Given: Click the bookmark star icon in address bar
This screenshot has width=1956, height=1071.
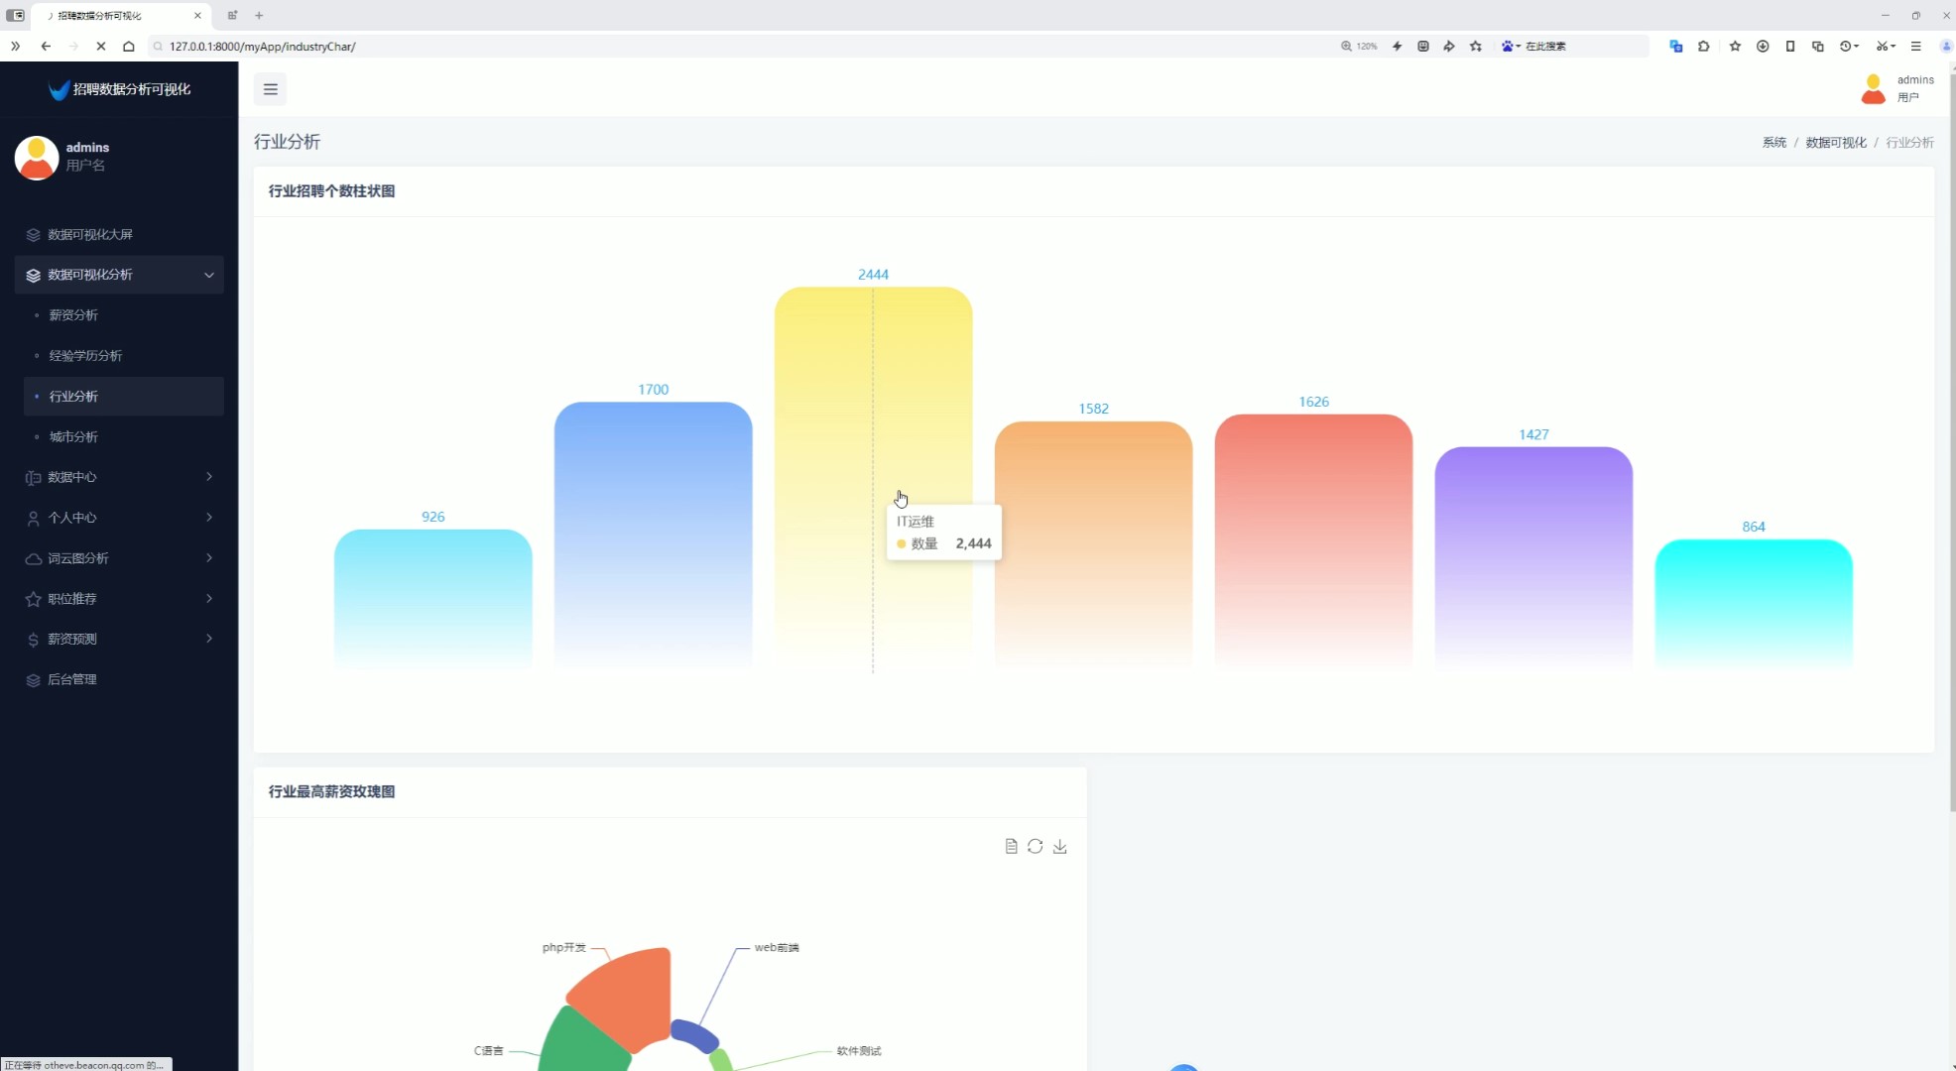Looking at the screenshot, I should coord(1476,47).
